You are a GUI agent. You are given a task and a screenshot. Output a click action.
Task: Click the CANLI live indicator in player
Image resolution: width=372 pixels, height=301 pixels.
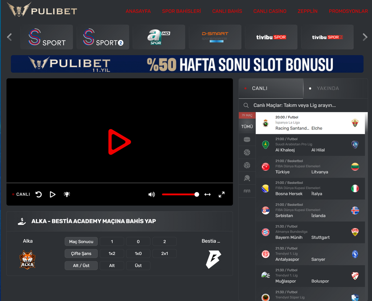(21, 194)
